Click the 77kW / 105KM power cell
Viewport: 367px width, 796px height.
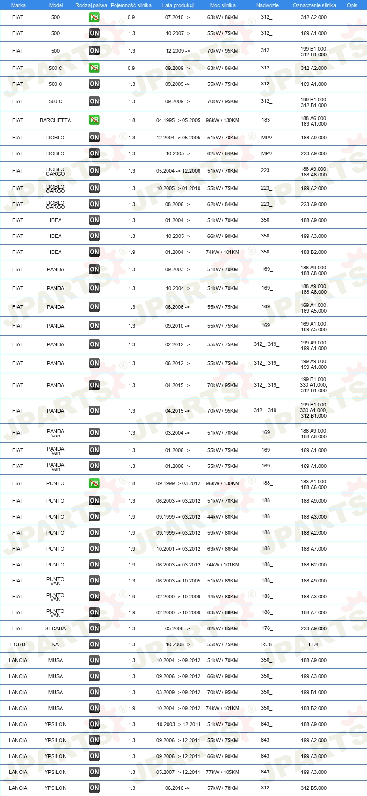[222, 772]
